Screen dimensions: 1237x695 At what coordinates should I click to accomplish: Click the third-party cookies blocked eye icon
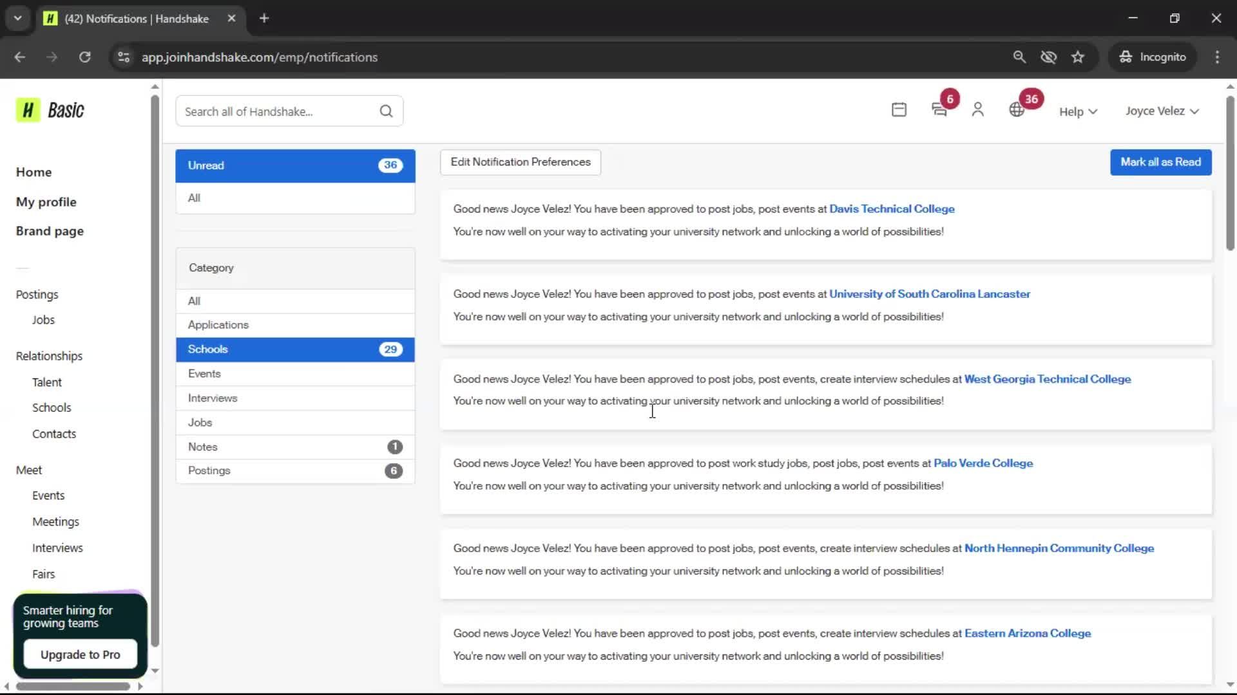[1048, 57]
